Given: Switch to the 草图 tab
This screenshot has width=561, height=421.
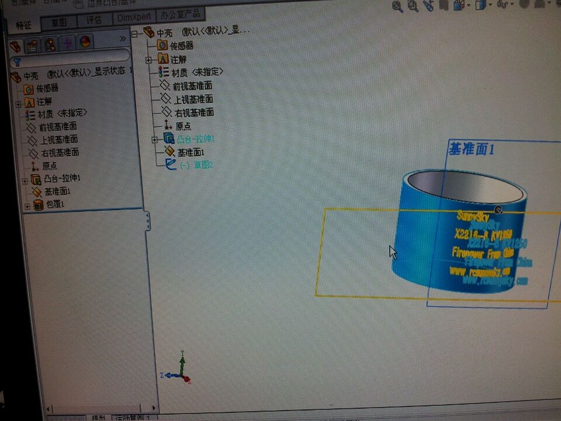Looking at the screenshot, I should [x=59, y=23].
